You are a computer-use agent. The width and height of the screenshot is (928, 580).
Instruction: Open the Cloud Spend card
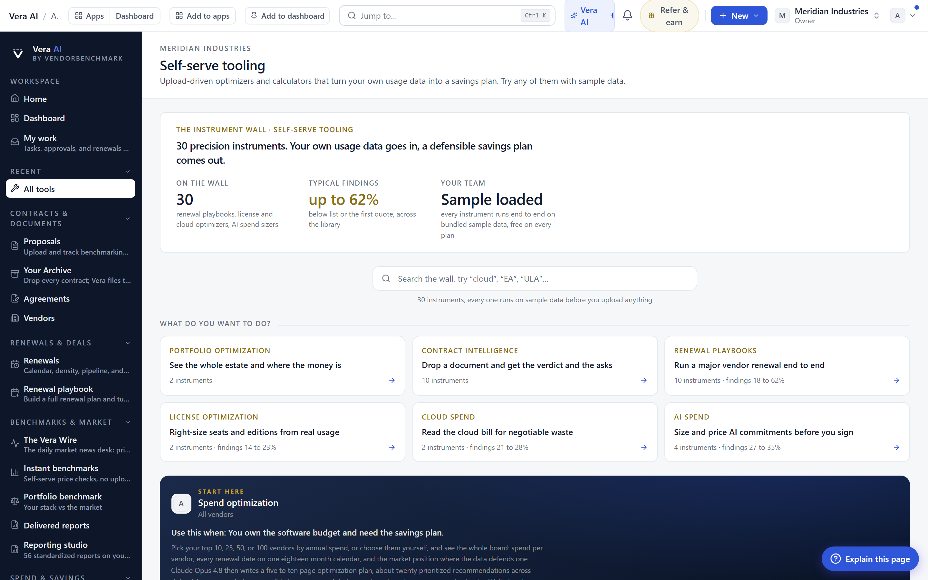click(x=535, y=432)
